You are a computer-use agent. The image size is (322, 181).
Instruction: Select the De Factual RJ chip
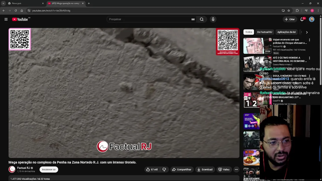click(265, 32)
